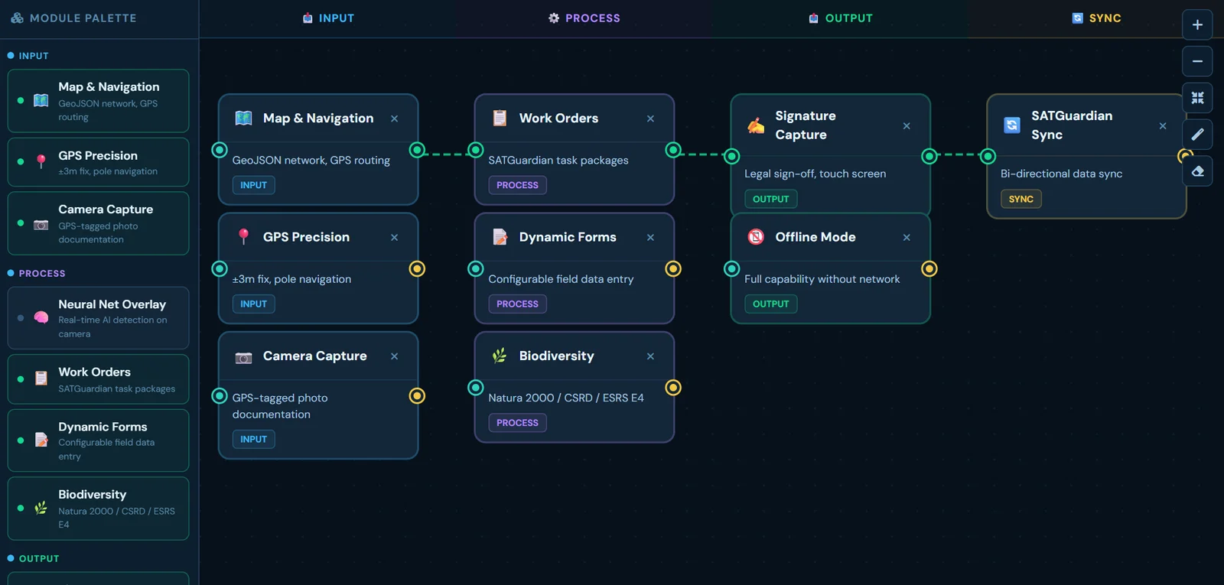The image size is (1224, 585).
Task: Select the SYNC column header
Action: tap(1096, 18)
